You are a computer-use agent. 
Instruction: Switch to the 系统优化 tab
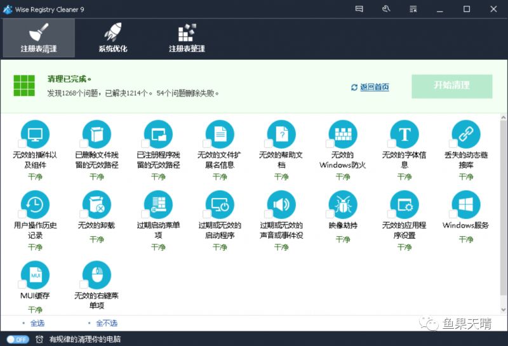pos(113,38)
